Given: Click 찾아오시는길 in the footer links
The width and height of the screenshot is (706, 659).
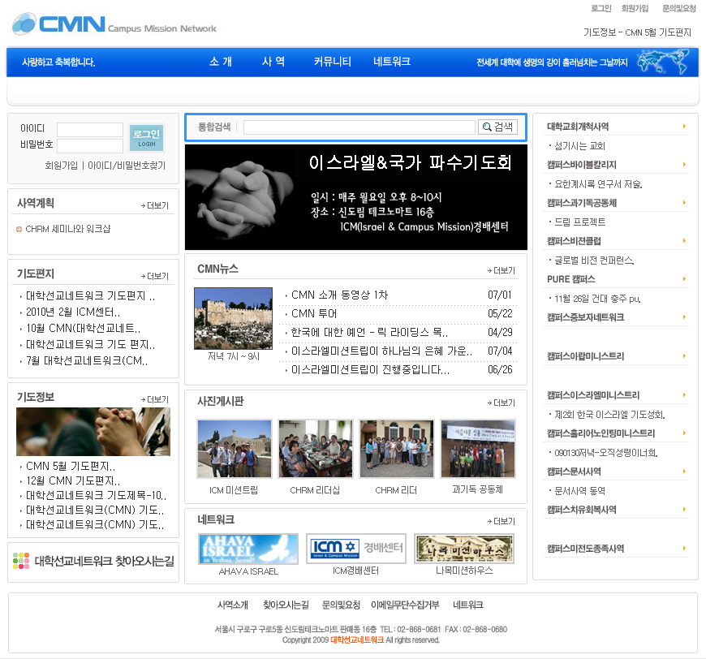Looking at the screenshot, I should pos(286,605).
